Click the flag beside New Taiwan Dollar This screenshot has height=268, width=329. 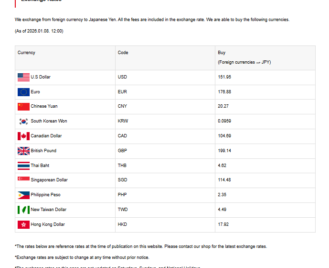(x=23, y=210)
